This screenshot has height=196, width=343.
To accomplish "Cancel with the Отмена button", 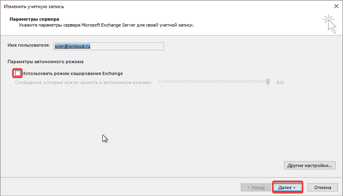I will coord(323,188).
